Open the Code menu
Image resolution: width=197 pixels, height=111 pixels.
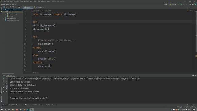coord(22,2)
